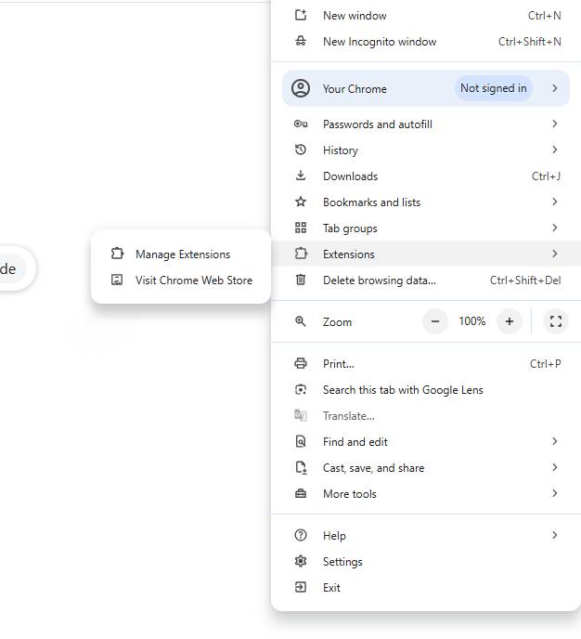This screenshot has height=639, width=581.
Task: Click the key icon for Passwords and autofill
Action: tap(301, 124)
